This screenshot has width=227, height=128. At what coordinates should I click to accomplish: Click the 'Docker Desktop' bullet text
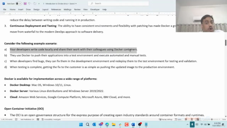coord(20,85)
